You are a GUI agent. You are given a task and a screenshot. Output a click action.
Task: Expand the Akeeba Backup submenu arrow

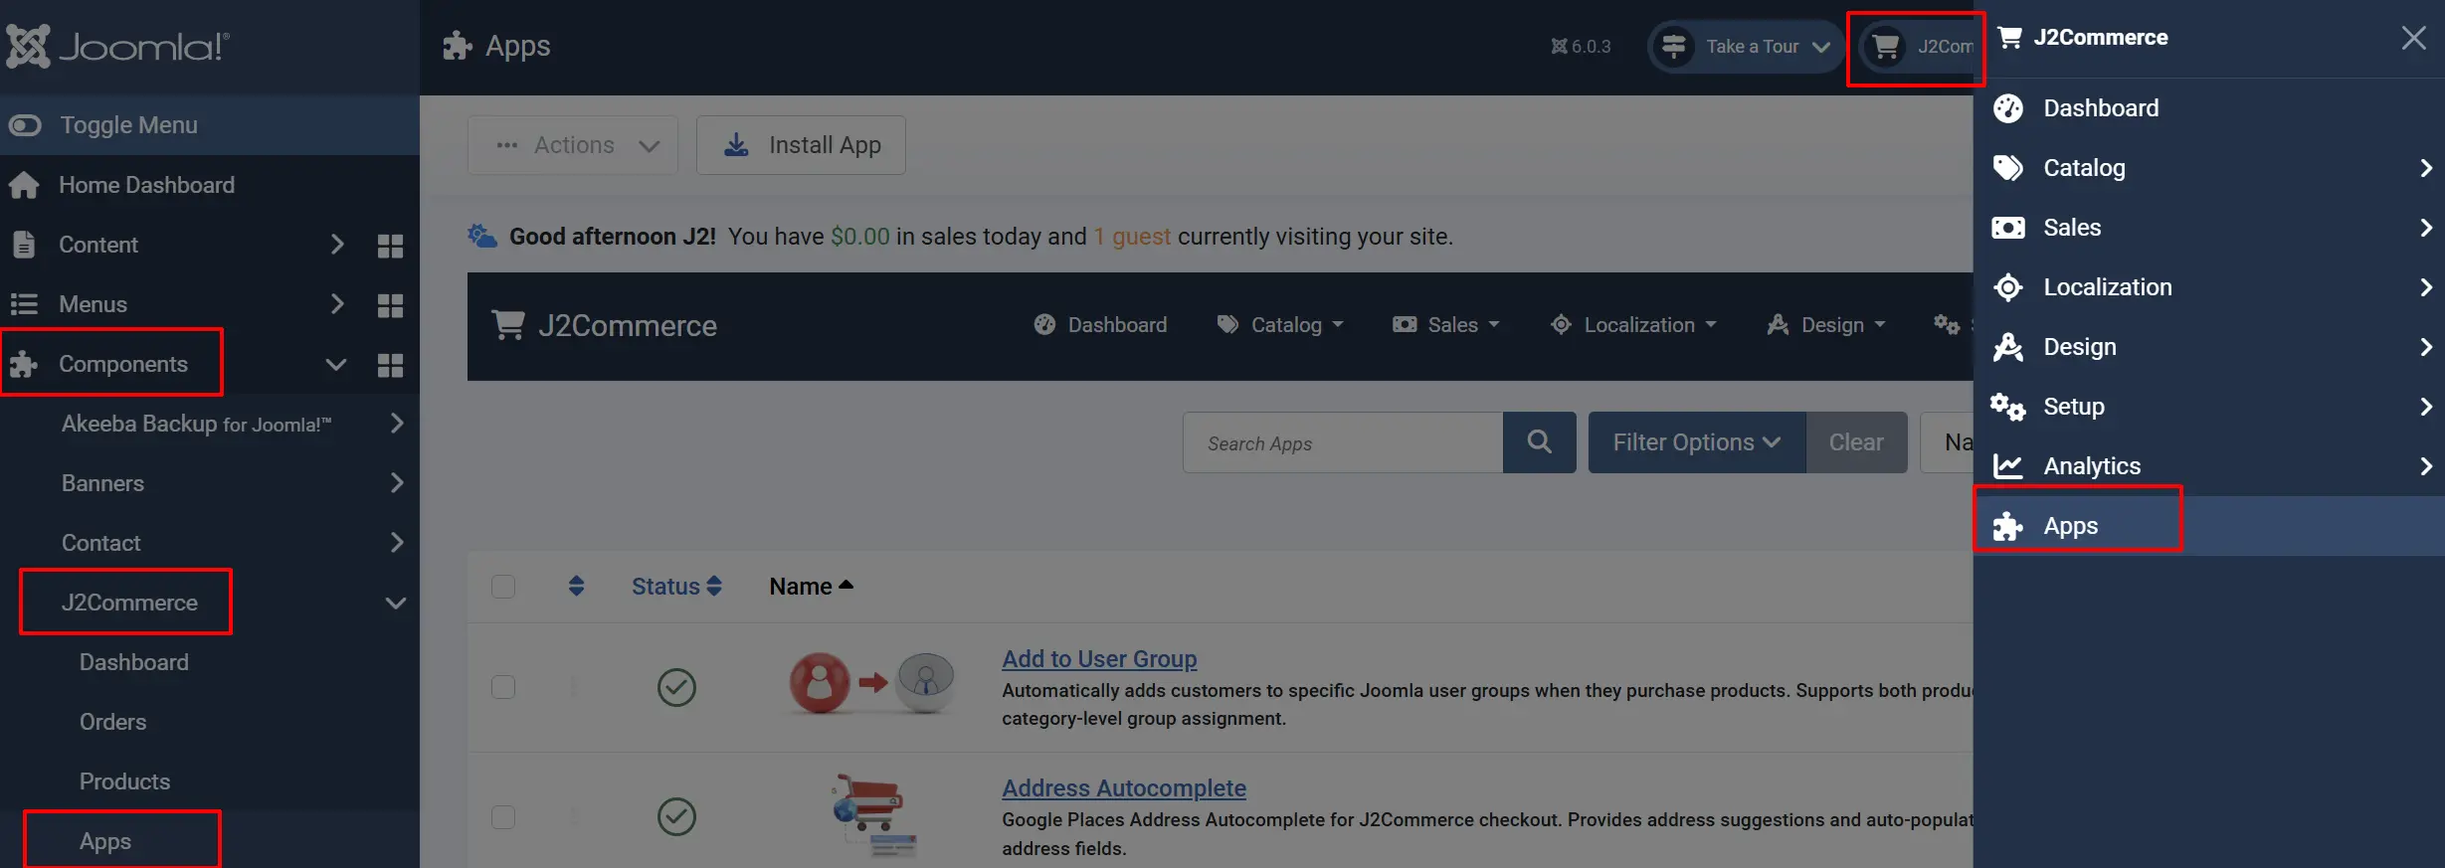(x=397, y=424)
